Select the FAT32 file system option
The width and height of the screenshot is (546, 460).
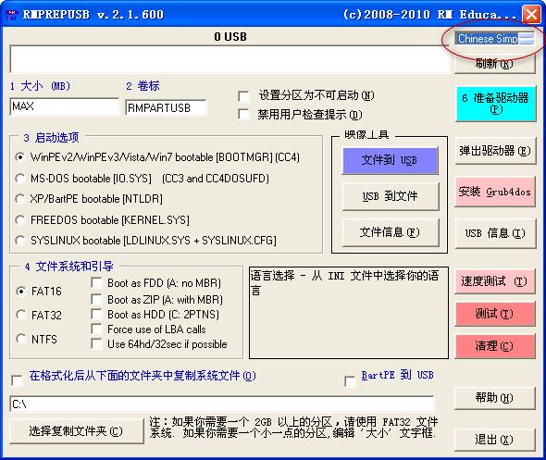coord(21,315)
